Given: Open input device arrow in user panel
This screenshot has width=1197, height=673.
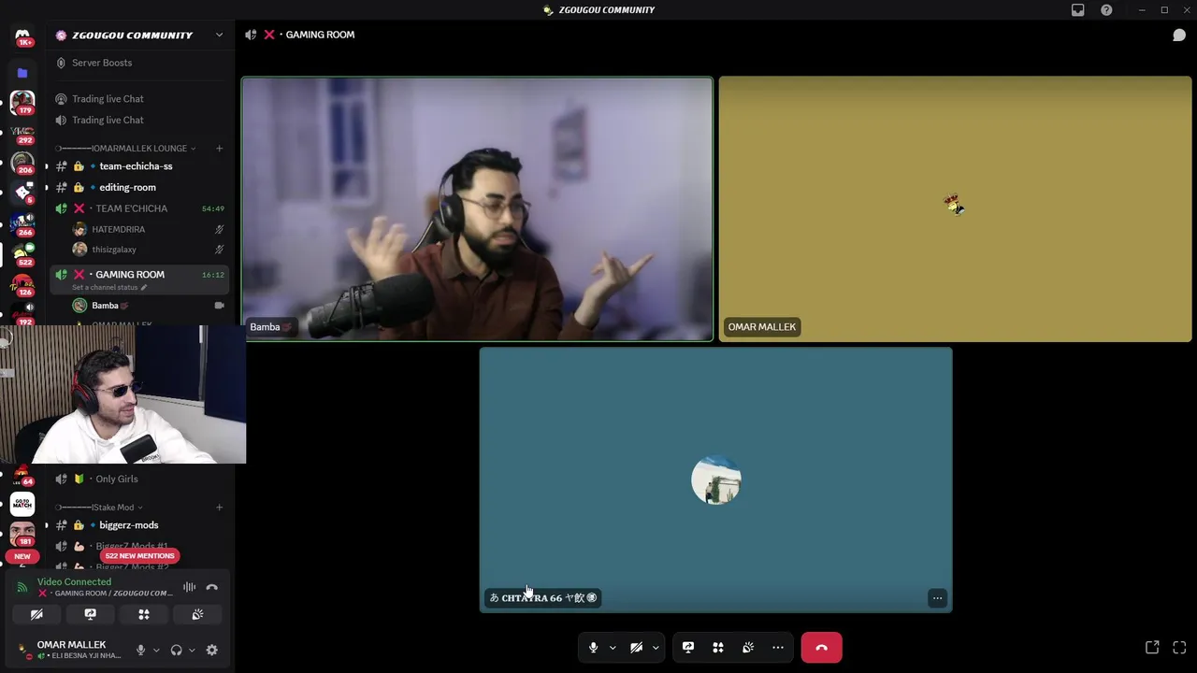Looking at the screenshot, I should (156, 650).
